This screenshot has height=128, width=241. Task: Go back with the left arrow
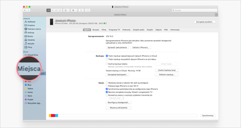(x=25, y=10)
